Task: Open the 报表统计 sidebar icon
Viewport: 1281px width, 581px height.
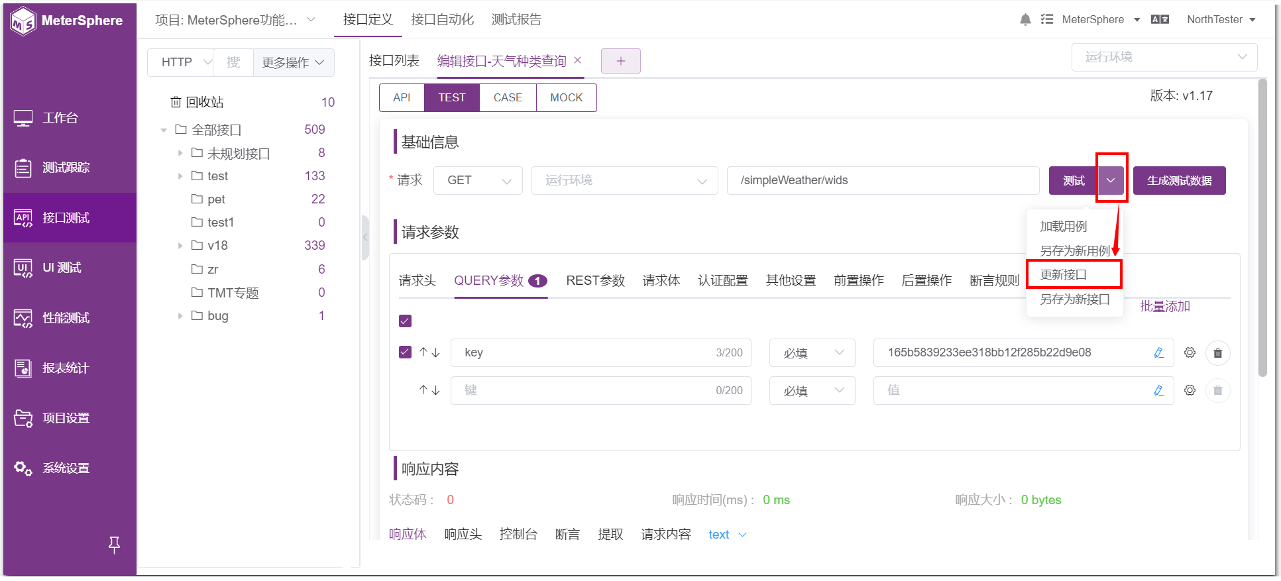Action: point(23,368)
